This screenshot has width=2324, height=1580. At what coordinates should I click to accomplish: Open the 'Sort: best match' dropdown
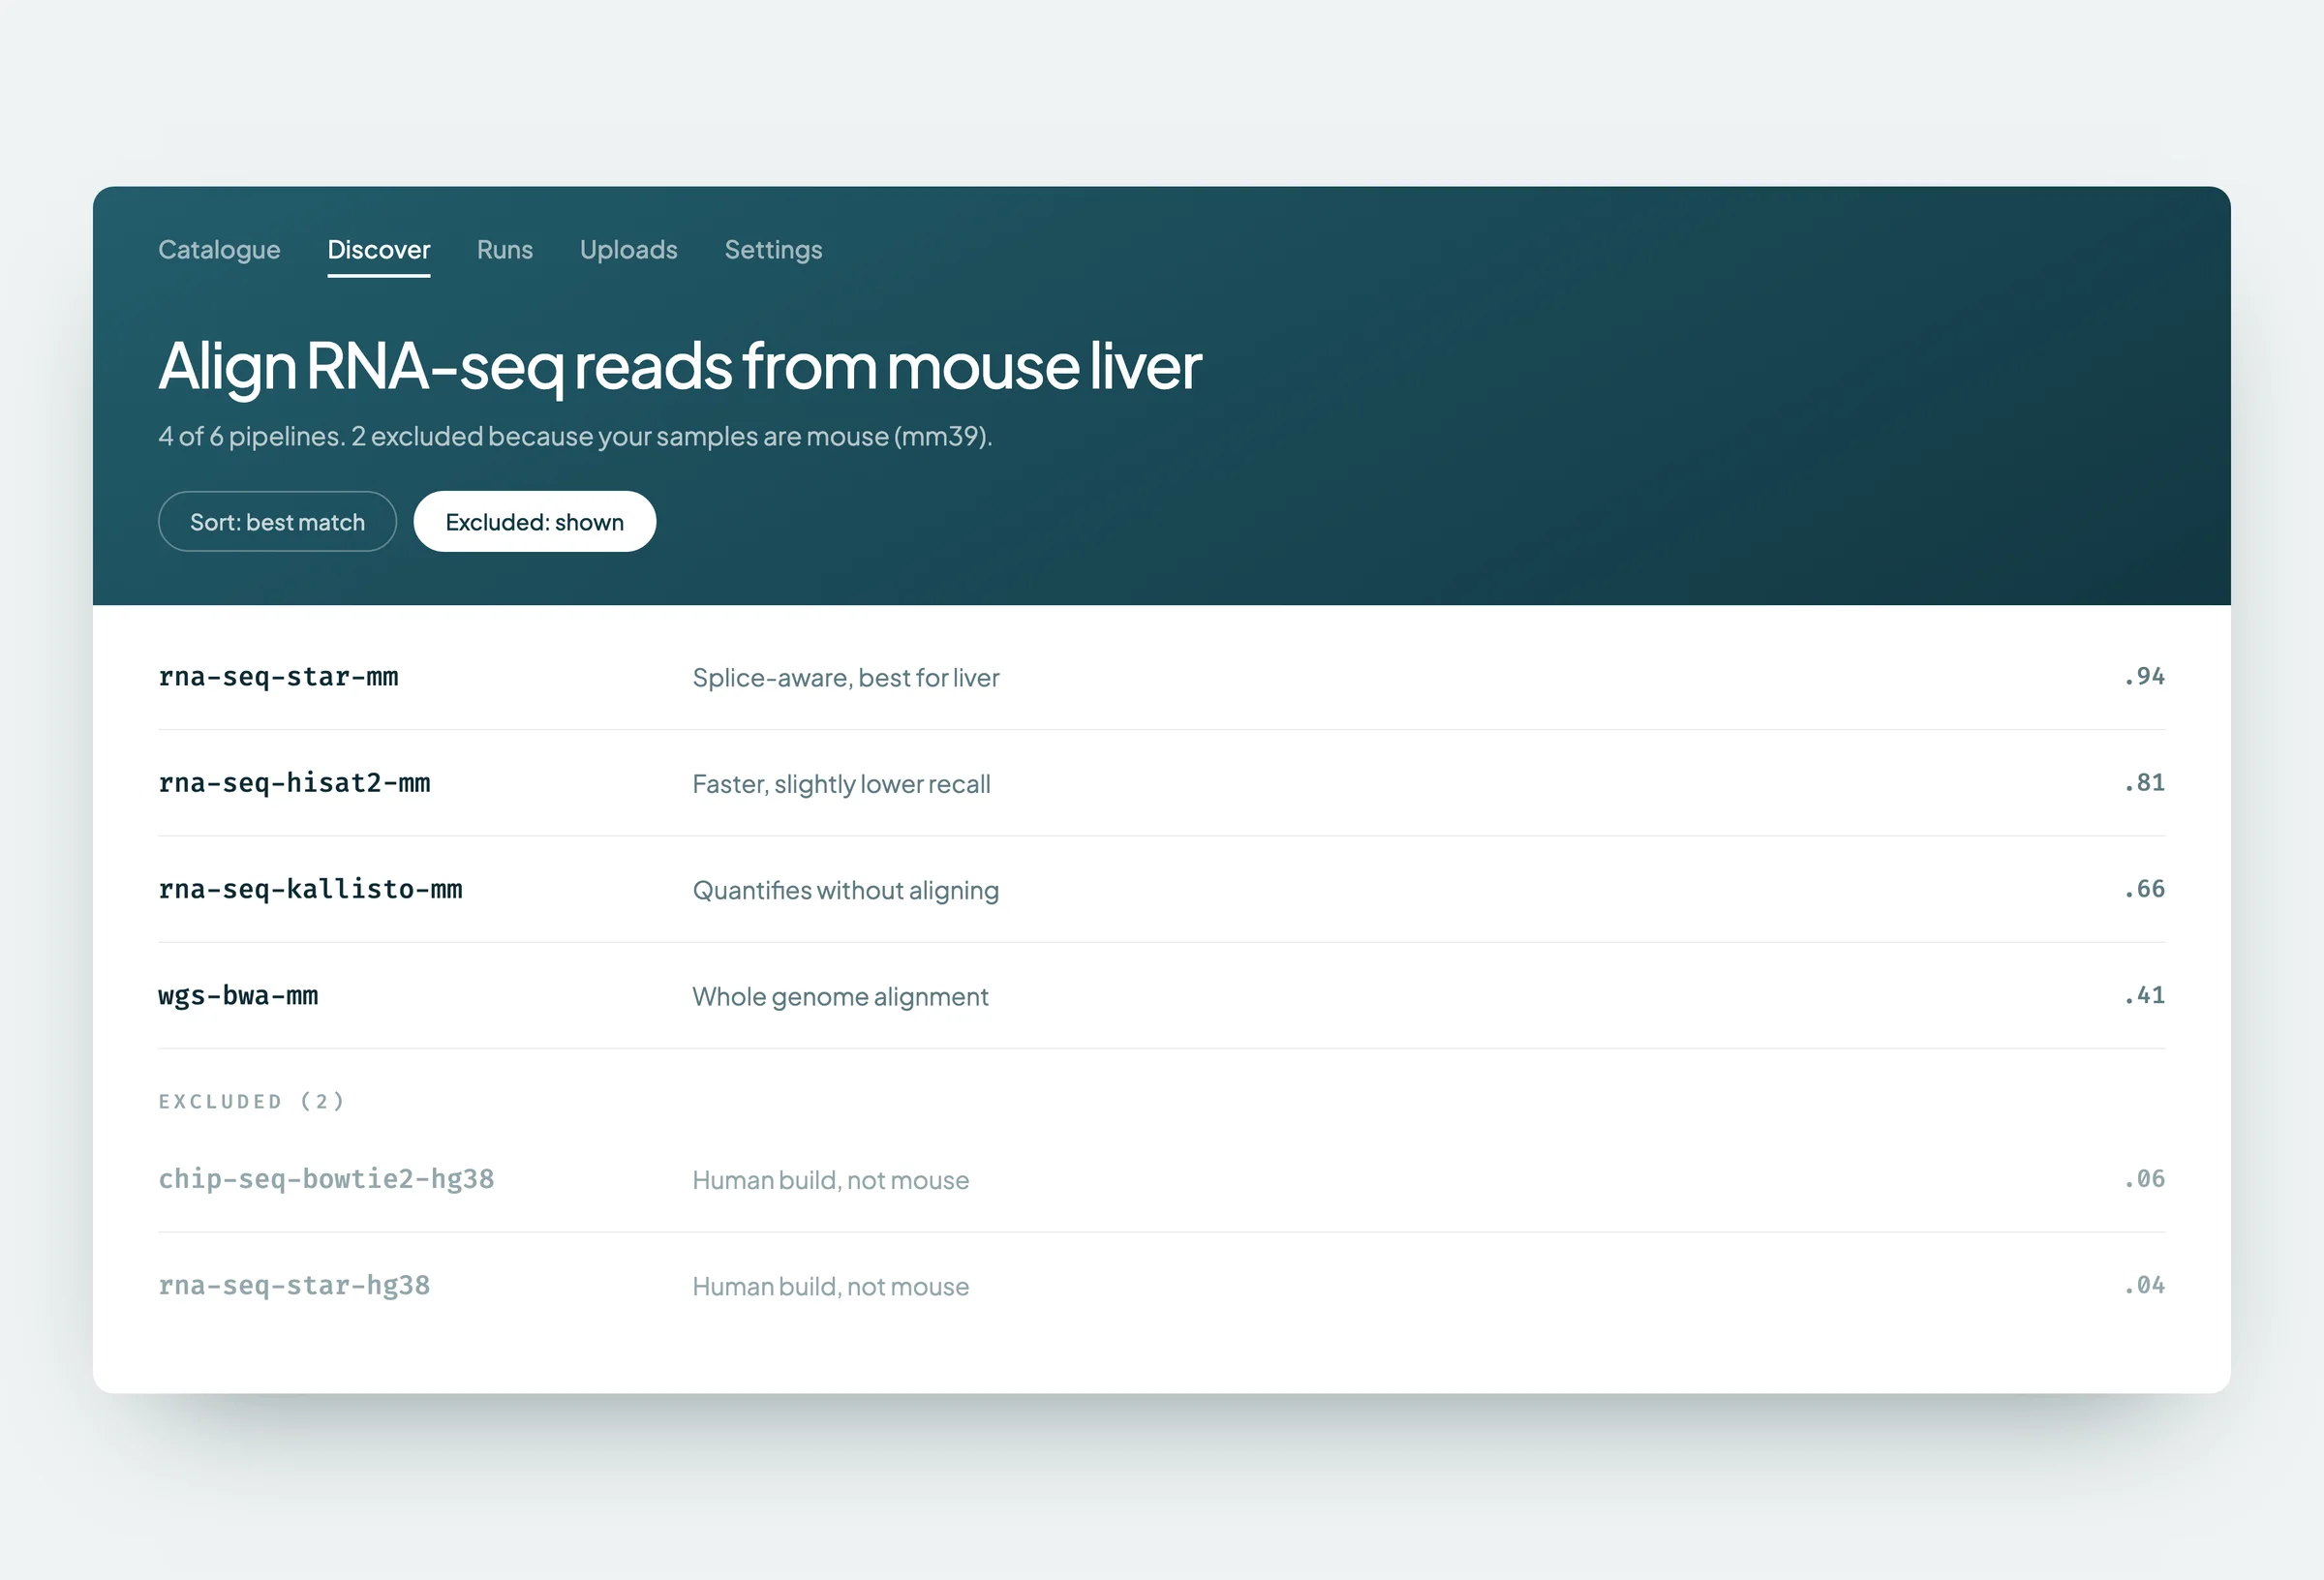(x=277, y=521)
